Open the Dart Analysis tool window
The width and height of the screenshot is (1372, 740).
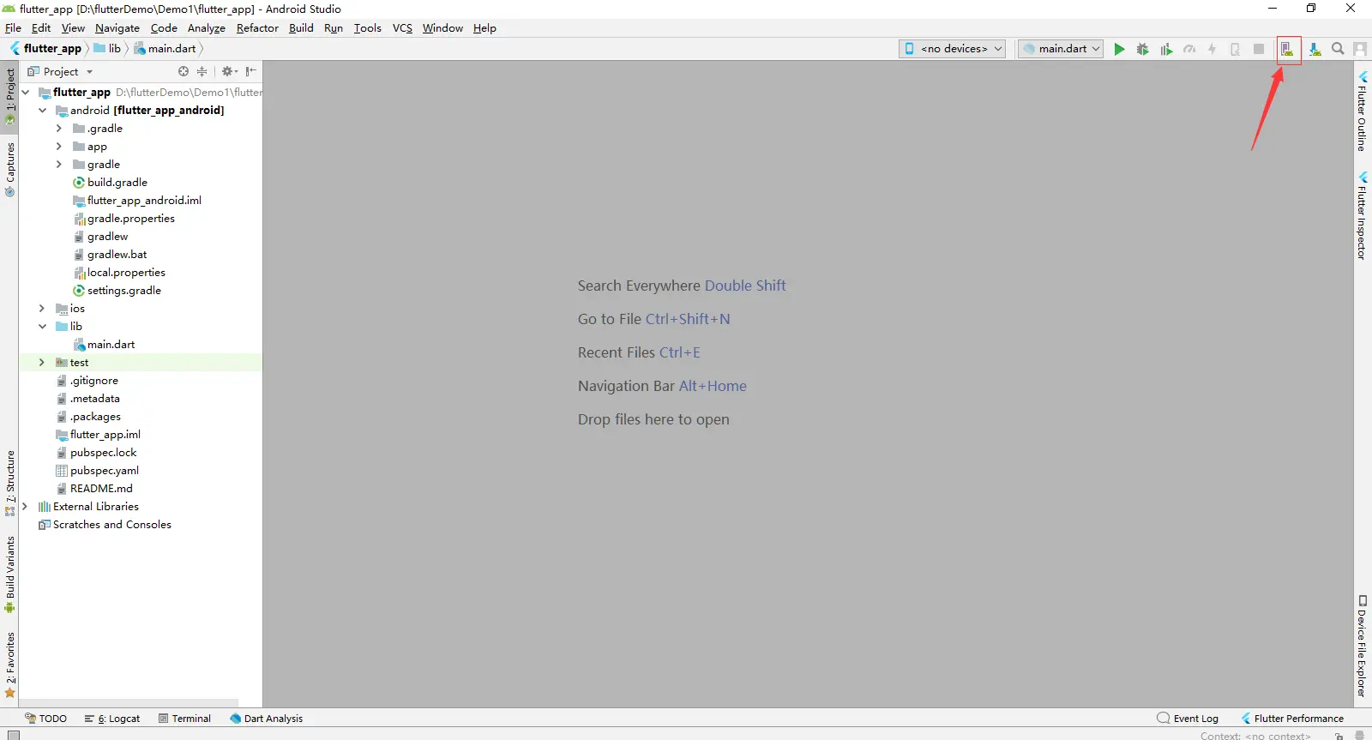tap(267, 719)
